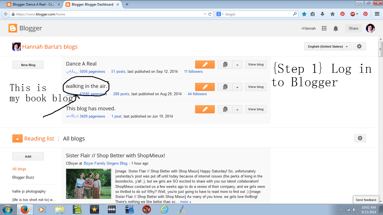Select Blogger Buzz in the sidebar
383x215 pixels.
click(x=23, y=177)
